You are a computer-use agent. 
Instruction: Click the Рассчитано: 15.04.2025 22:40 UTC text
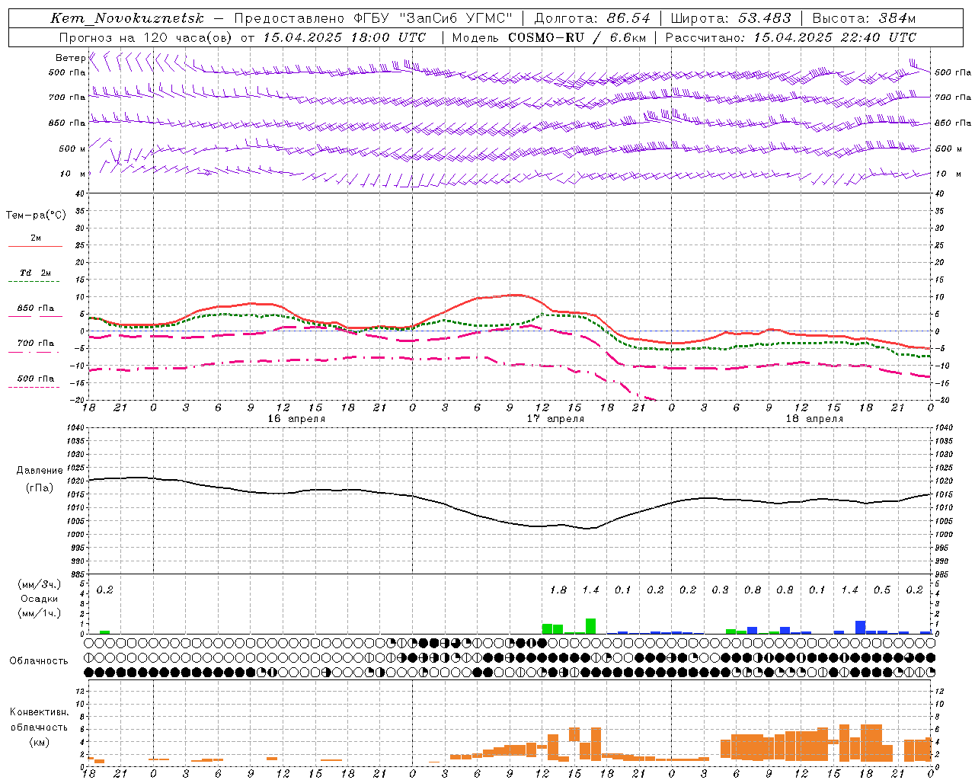(791, 37)
